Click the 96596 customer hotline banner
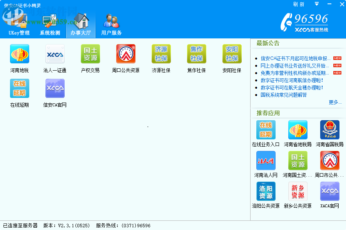The width and height of the screenshot is (346, 230). click(304, 22)
